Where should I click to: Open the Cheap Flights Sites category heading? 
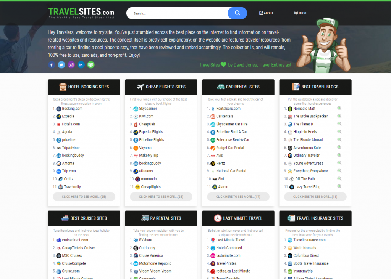166,87
